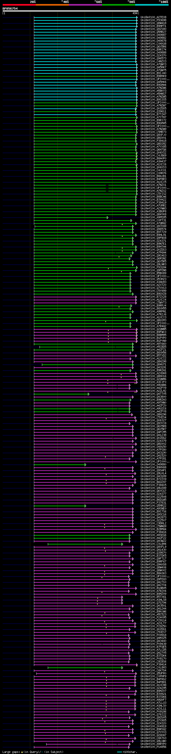This screenshot has width=171, height=754.
Task: Click the green alignment bar for UniRef100_B9RHK9
Action: 86,76
